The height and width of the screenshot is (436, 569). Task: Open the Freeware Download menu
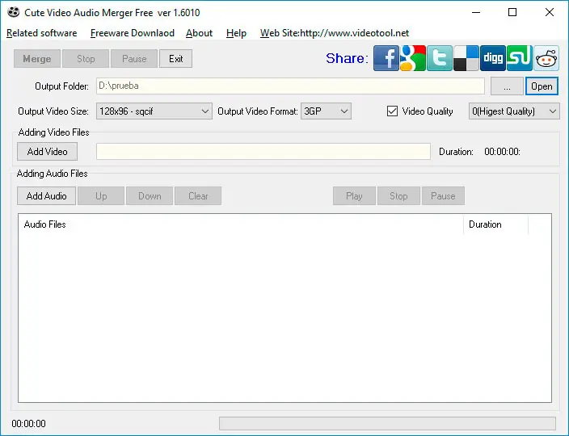tap(132, 33)
